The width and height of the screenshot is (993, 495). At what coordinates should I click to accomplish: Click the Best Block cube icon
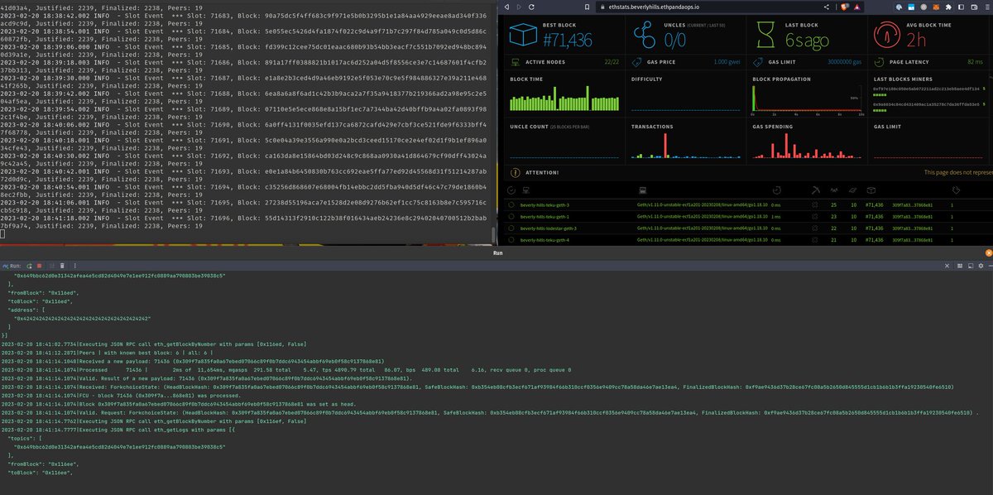523,35
